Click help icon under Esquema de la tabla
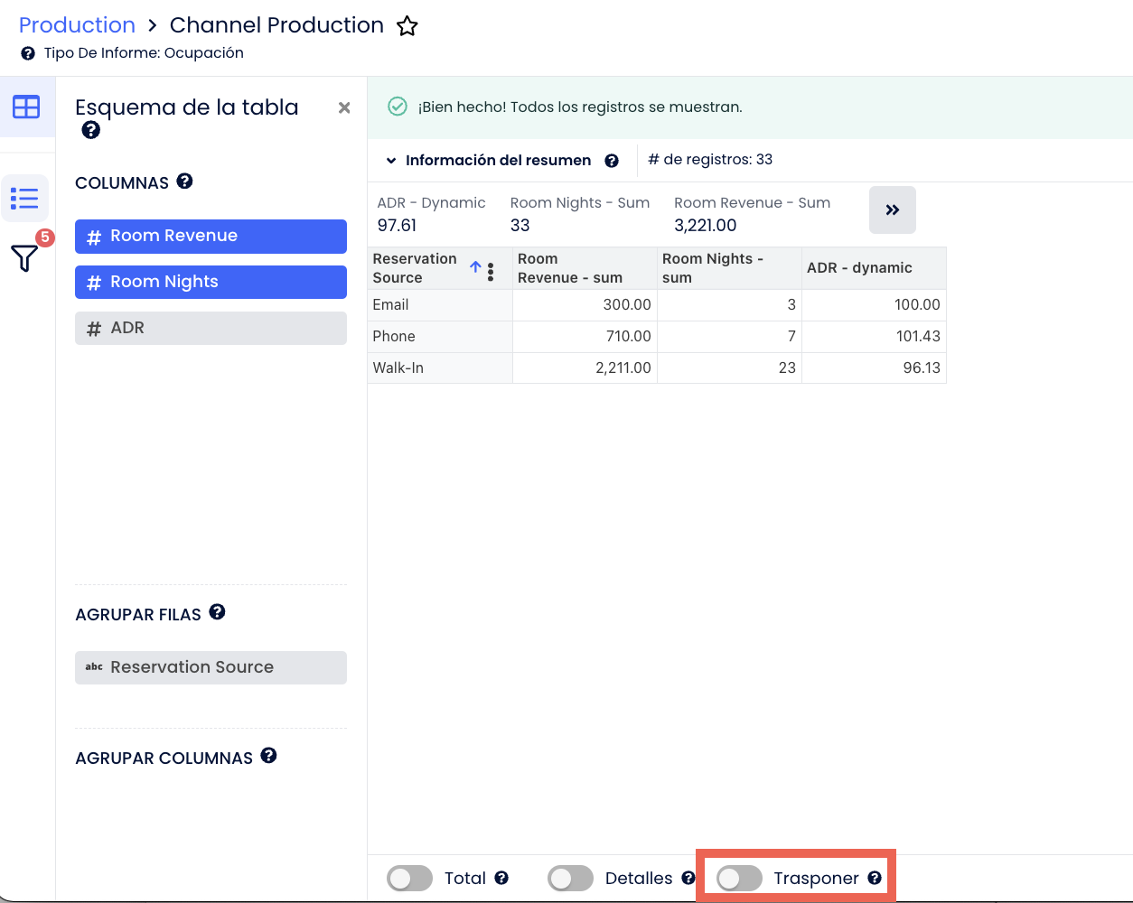 [x=91, y=130]
